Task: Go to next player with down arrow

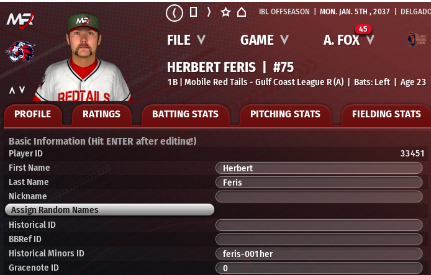Action: coord(22,90)
